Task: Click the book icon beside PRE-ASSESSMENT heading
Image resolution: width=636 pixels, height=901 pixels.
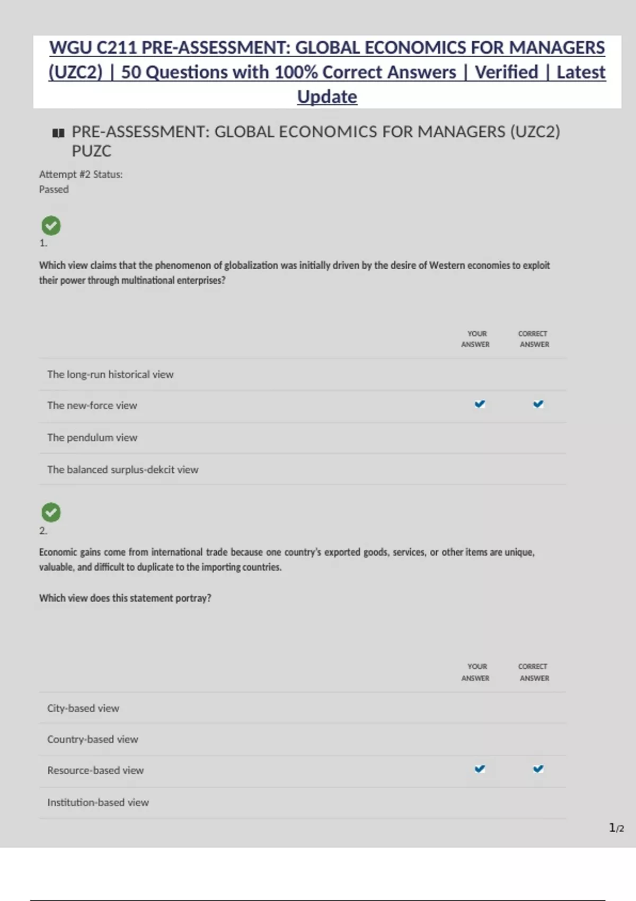Action: coord(58,133)
